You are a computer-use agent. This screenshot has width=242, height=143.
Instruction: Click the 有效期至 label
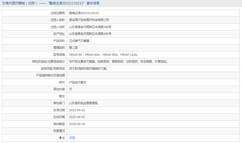coord(59,124)
